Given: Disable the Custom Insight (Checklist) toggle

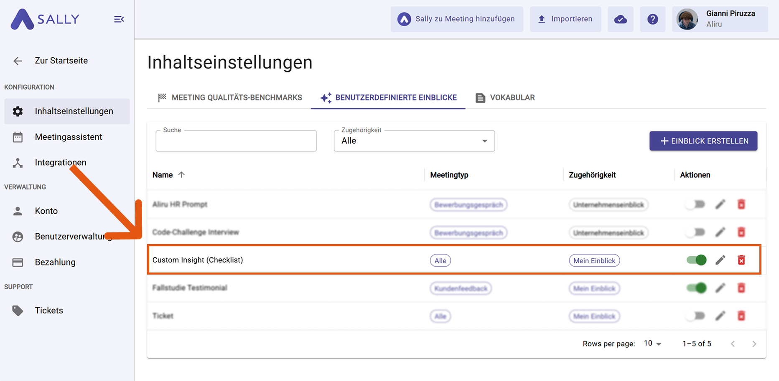Looking at the screenshot, I should [696, 260].
